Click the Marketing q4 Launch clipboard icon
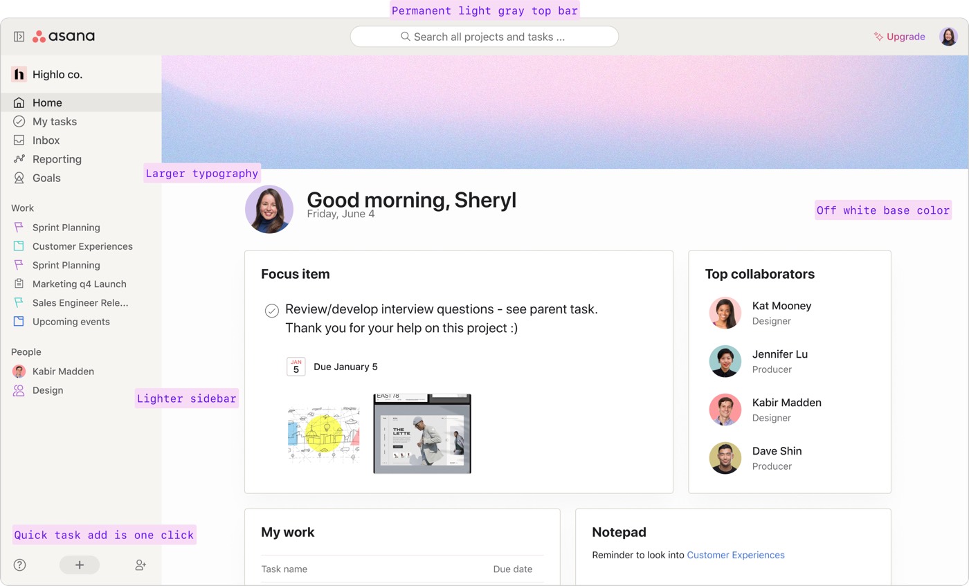 pos(19,284)
